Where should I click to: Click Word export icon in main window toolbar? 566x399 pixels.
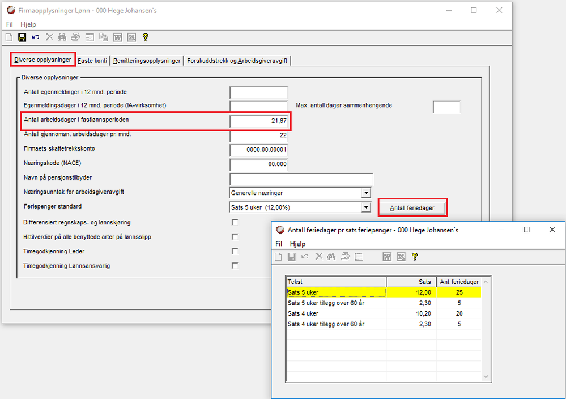tap(118, 37)
